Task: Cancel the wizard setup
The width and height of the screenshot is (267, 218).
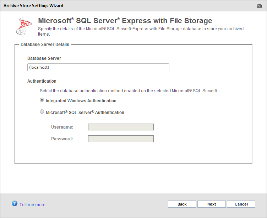Action: 241,204
